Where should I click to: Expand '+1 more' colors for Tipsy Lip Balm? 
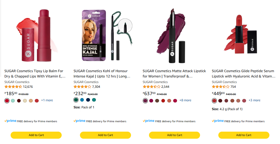(x=47, y=100)
